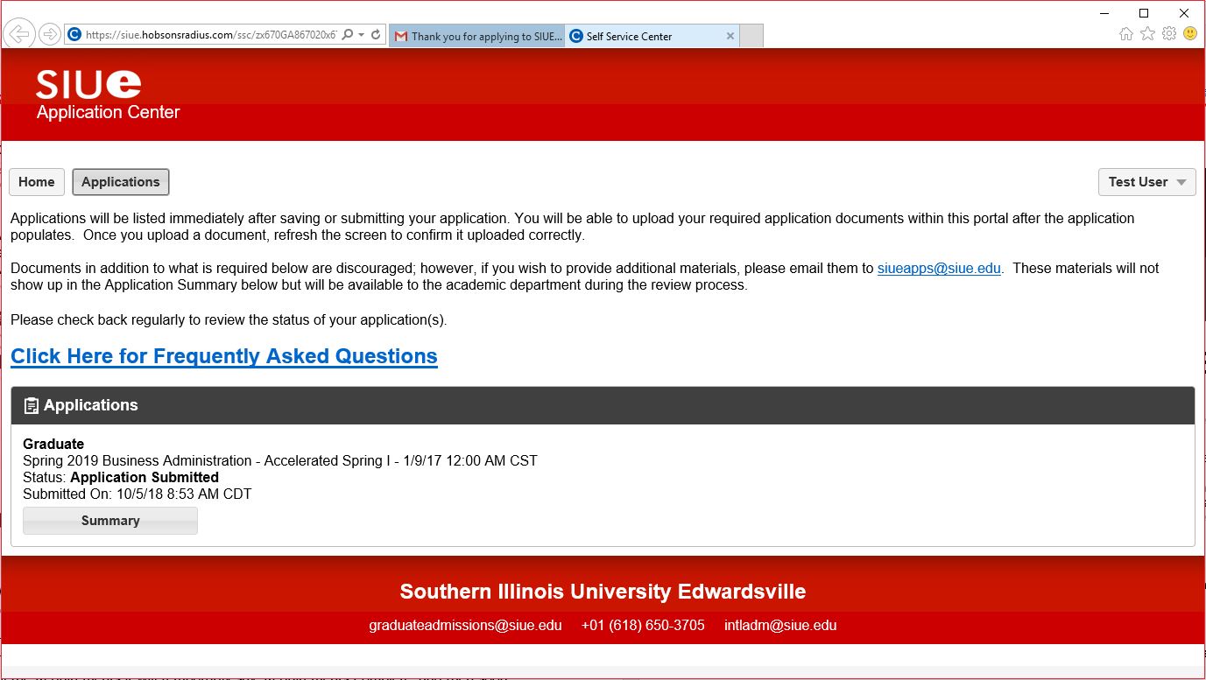Viewport: 1206px width, 680px height.
Task: Click the refresh page icon
Action: click(376, 35)
